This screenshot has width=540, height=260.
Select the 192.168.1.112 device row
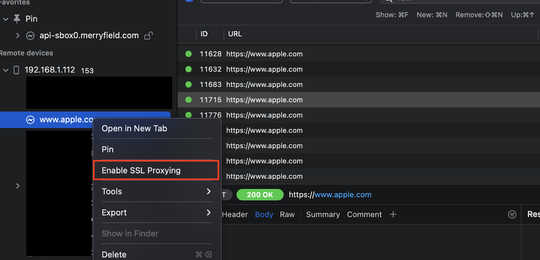pyautogui.click(x=50, y=70)
